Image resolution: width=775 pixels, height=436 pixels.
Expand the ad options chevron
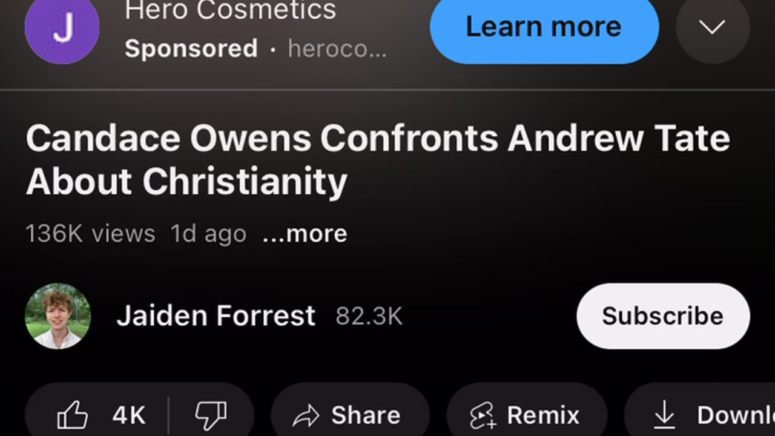point(713,27)
